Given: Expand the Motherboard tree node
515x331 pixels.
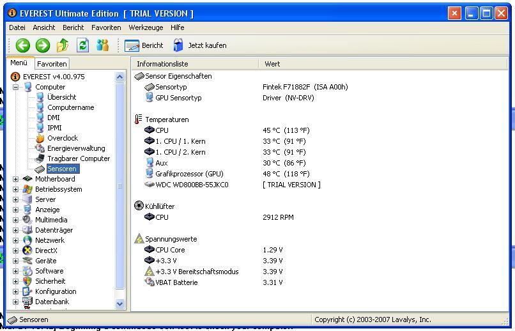Looking at the screenshot, I should pyautogui.click(x=15, y=179).
